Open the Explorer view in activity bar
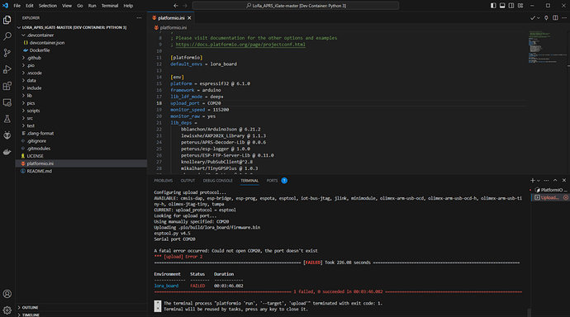 coord(7,20)
